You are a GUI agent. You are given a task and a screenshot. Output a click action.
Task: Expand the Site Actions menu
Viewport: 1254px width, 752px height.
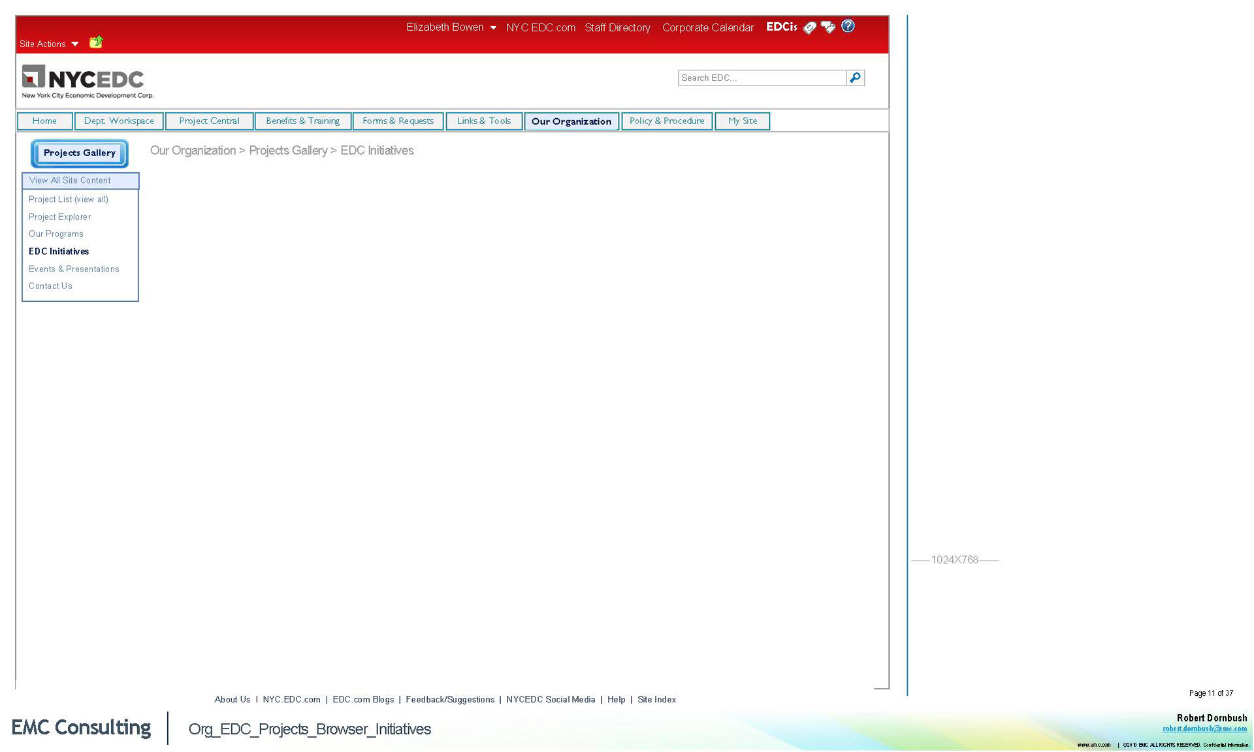pos(49,44)
